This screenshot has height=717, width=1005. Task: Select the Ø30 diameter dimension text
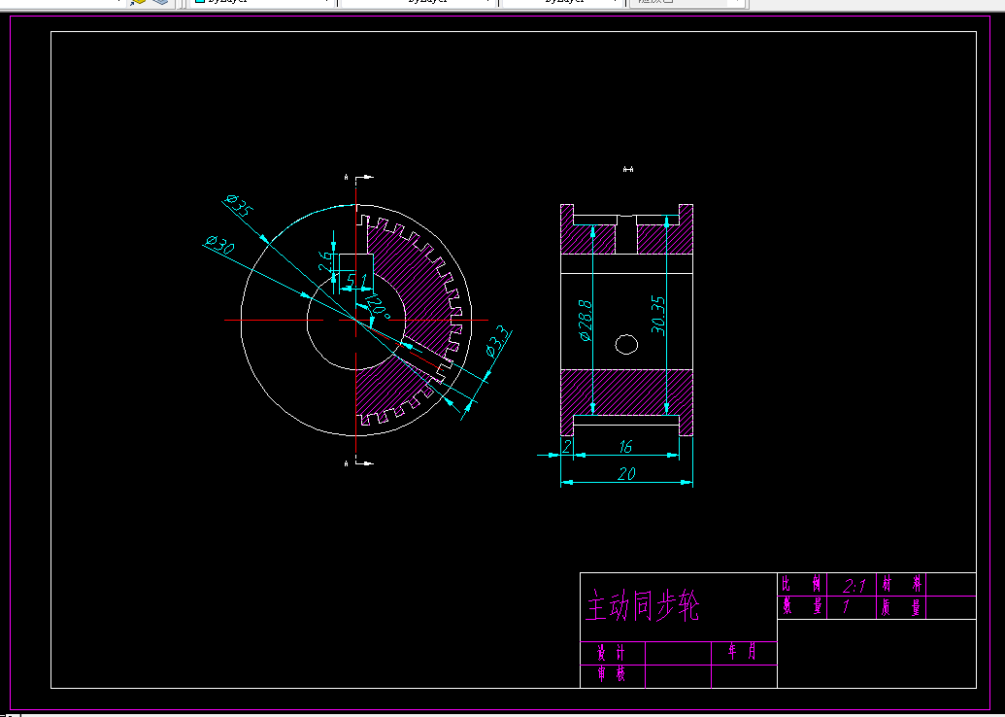pos(219,246)
